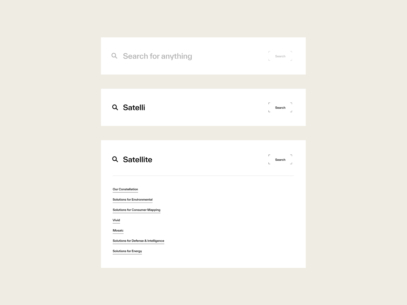Go to "Solutions for Defense & Intelligence"
This screenshot has width=407, height=305.
(138, 241)
